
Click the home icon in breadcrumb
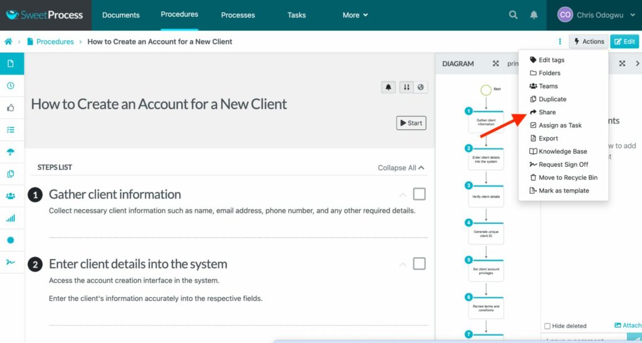click(9, 42)
